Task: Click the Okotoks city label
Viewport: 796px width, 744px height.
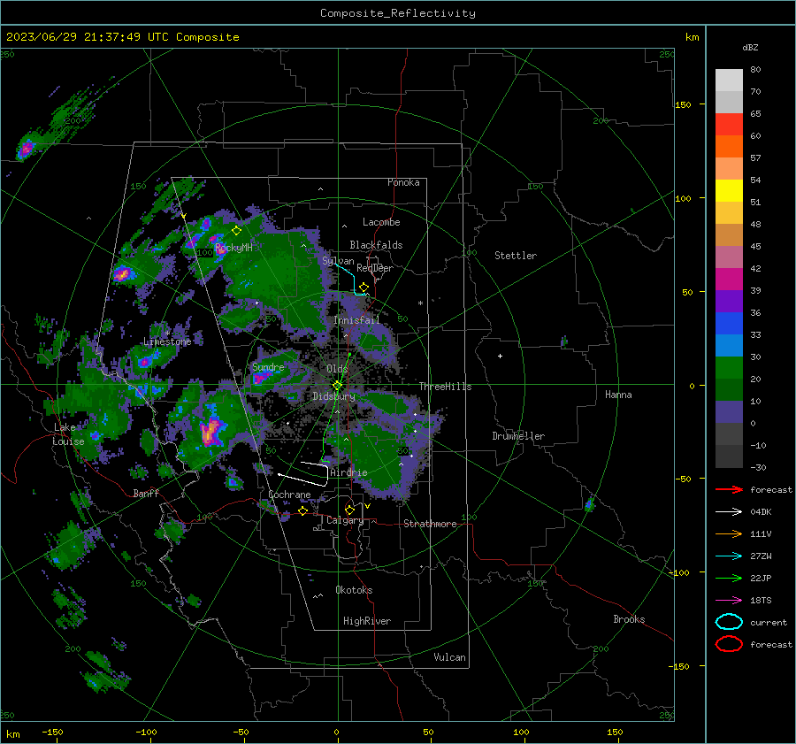Action: (x=354, y=590)
